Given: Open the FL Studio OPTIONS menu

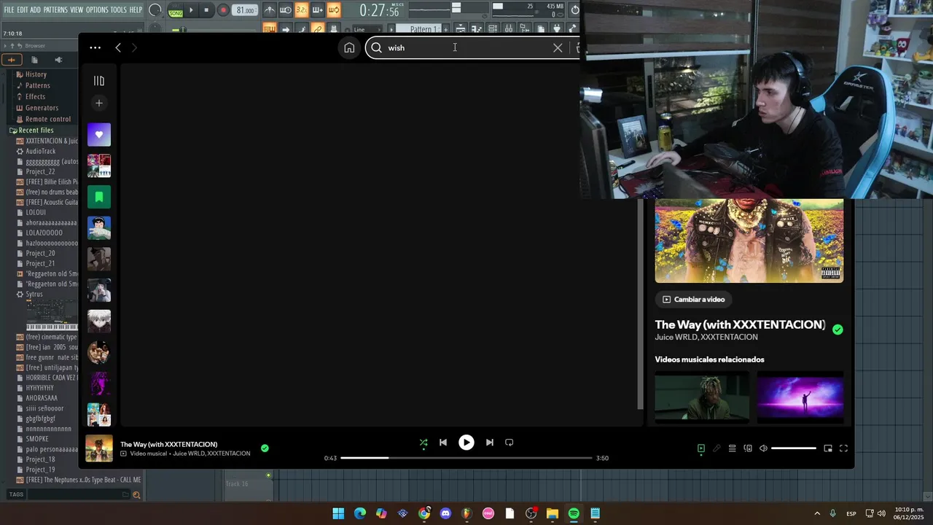Looking at the screenshot, I should point(97,9).
